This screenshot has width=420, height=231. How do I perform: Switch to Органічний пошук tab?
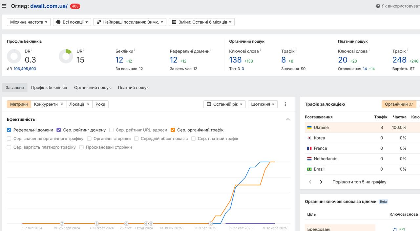pyautogui.click(x=93, y=88)
